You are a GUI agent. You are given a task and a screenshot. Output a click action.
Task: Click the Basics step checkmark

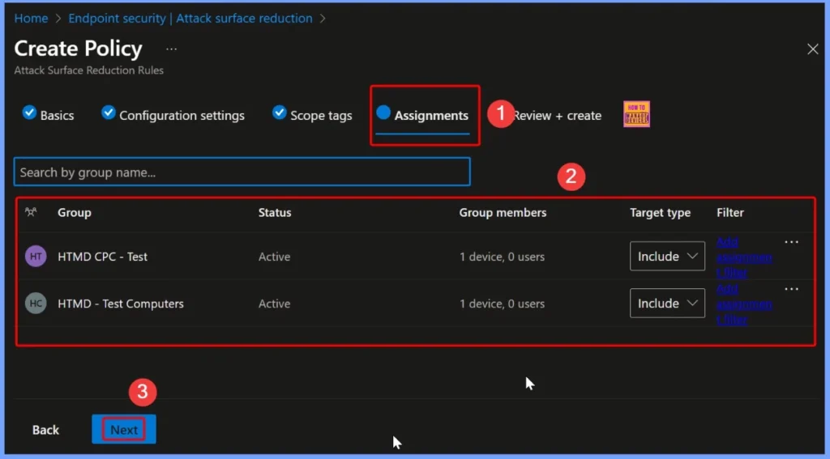pos(29,113)
